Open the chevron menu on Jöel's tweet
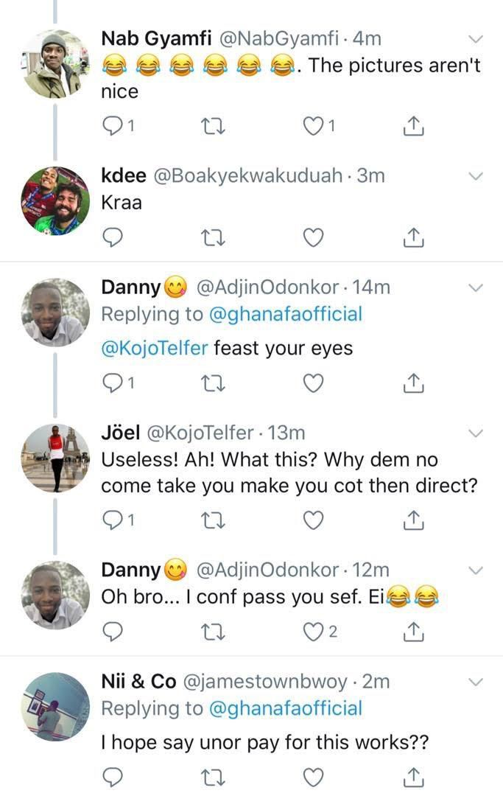Screen dimensions: 503x796 point(476,432)
